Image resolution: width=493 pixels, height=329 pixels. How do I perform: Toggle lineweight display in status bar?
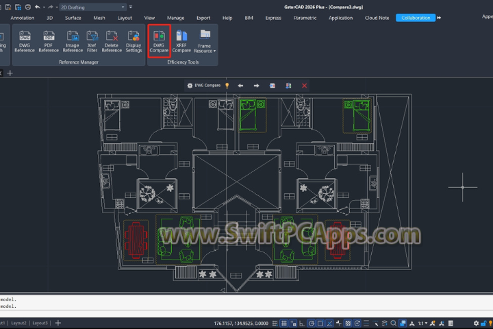(x=366, y=324)
